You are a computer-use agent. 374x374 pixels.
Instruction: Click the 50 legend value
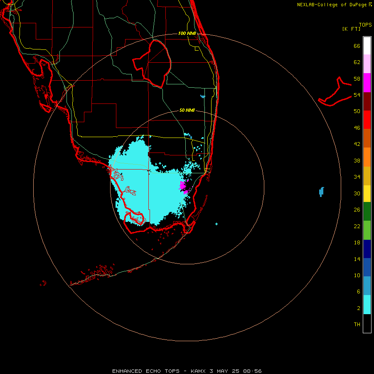[357, 111]
